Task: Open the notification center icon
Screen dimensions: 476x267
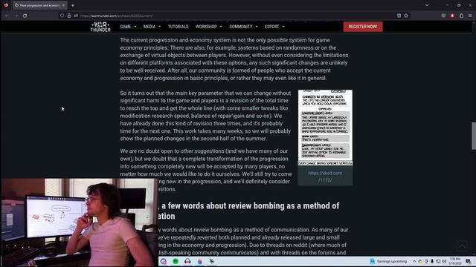Action: [468, 261]
